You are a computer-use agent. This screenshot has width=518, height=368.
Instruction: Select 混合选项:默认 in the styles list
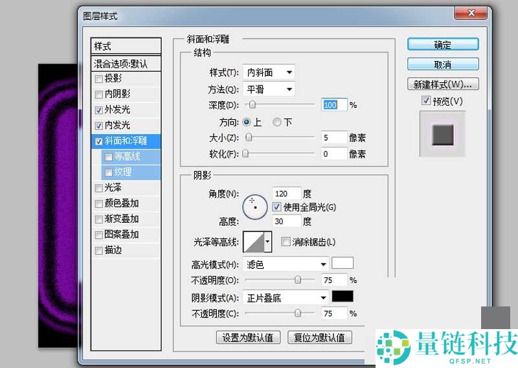pos(126,63)
